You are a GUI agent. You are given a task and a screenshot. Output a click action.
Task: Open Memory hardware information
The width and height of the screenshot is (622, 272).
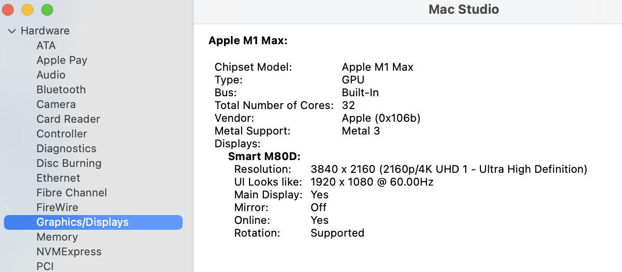tap(57, 237)
